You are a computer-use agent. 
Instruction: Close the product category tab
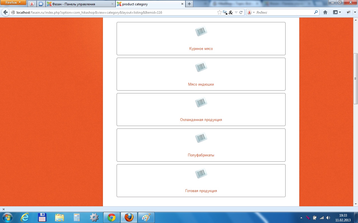pyautogui.click(x=182, y=4)
